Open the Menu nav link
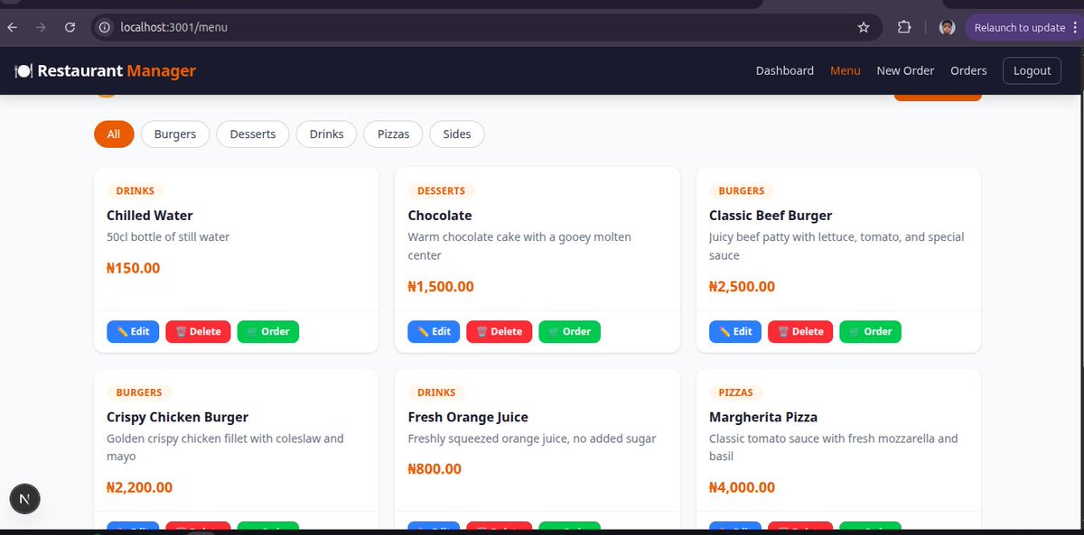This screenshot has height=535, width=1084. tap(846, 70)
